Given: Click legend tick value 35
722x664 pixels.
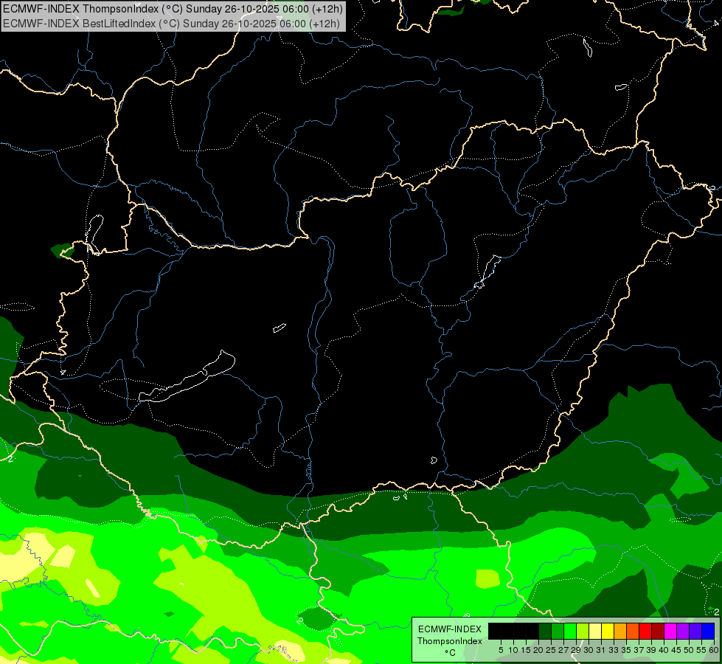Looking at the screenshot, I should [x=626, y=650].
